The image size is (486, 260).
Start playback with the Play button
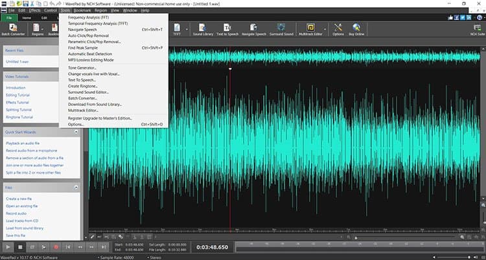[8, 247]
